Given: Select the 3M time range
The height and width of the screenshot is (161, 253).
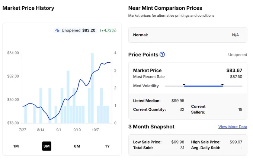Looking at the screenshot, I should pyautogui.click(x=47, y=146).
